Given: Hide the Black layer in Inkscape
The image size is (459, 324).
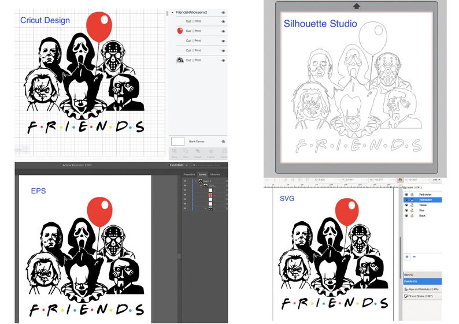Looking at the screenshot, I should click(x=406, y=216).
